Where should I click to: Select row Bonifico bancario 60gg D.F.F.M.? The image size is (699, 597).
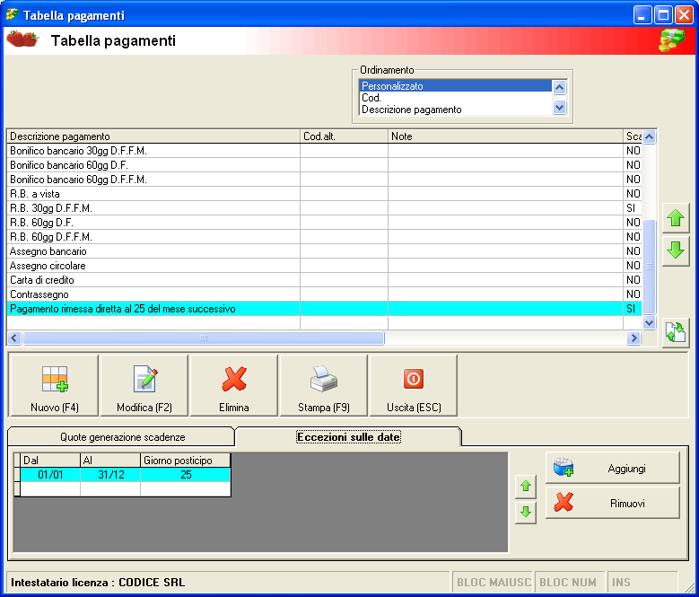(325, 180)
